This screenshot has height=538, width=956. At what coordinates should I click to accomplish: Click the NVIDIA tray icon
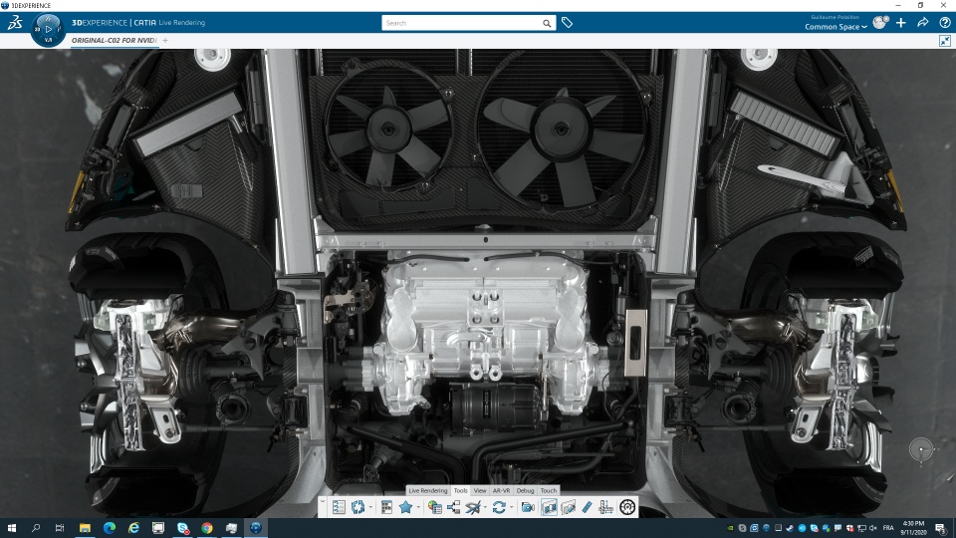tap(730, 528)
